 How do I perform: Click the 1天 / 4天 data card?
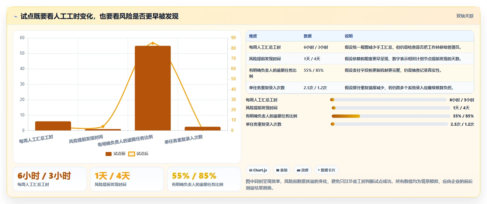pos(127,179)
